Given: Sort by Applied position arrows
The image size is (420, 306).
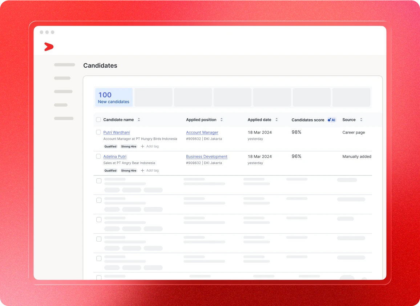Looking at the screenshot, I should [x=222, y=120].
